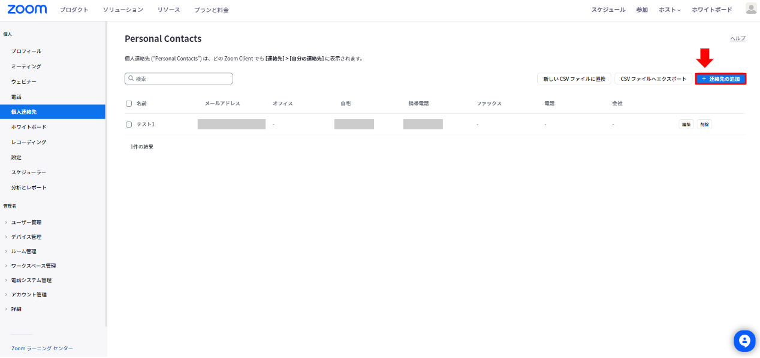Image resolution: width=760 pixels, height=358 pixels.
Task: Open スケジュール in top bar
Action: pyautogui.click(x=608, y=10)
